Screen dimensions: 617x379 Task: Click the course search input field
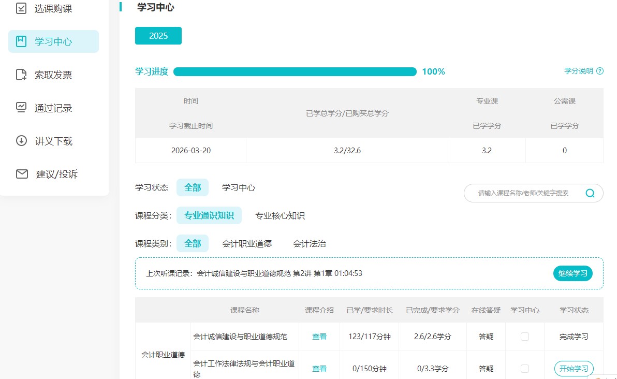[x=523, y=193]
